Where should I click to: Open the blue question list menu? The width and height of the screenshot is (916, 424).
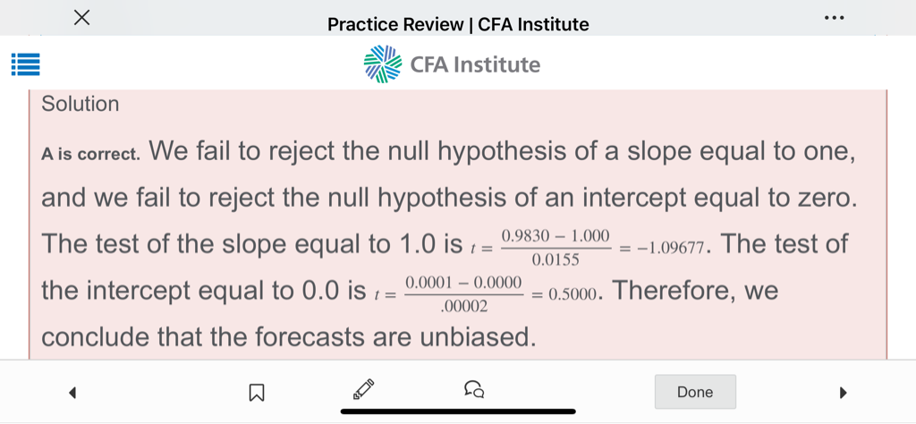click(x=25, y=64)
